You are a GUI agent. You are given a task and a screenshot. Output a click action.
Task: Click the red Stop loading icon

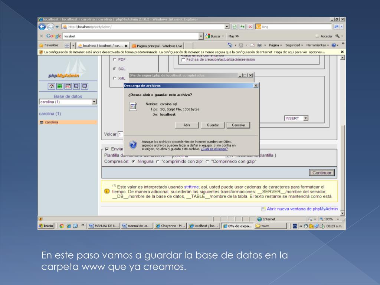(250, 27)
